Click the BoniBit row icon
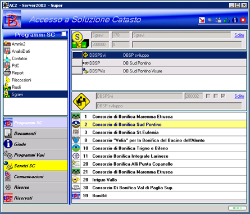The width and height of the screenshot is (250, 214). (76, 195)
